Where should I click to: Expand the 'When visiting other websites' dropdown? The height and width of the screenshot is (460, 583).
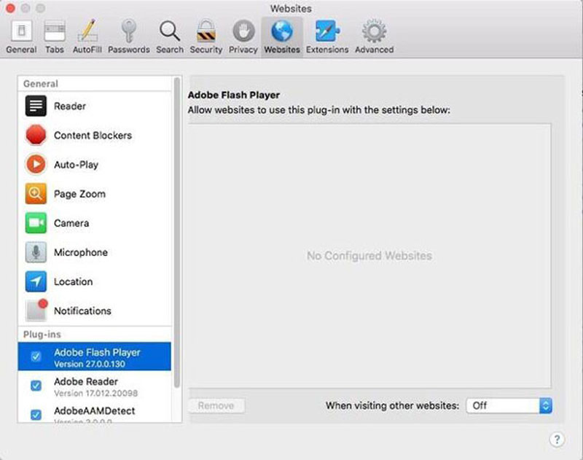509,405
